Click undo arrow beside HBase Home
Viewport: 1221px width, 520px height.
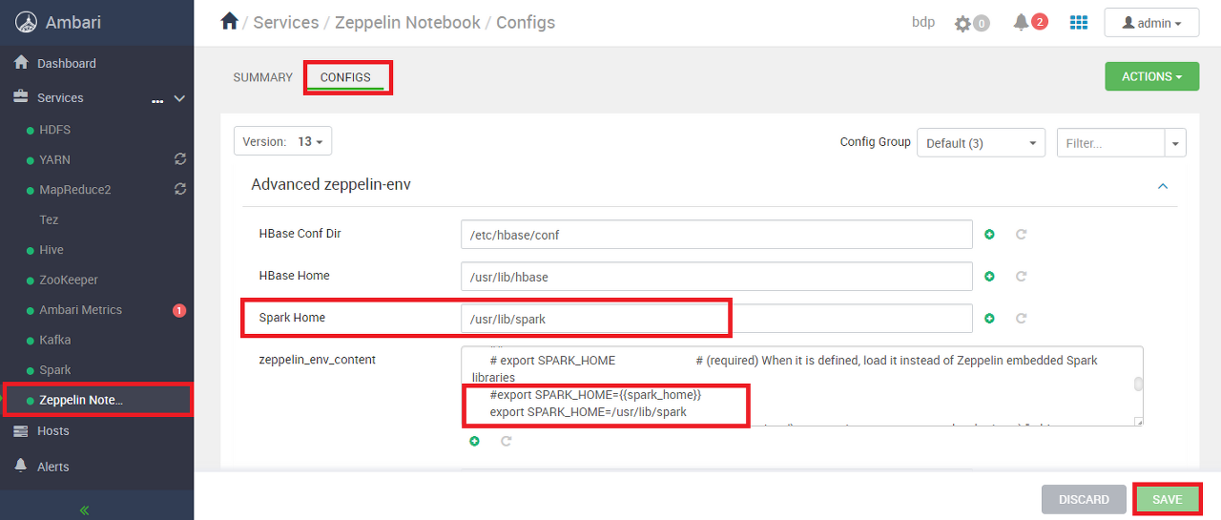click(x=1021, y=277)
